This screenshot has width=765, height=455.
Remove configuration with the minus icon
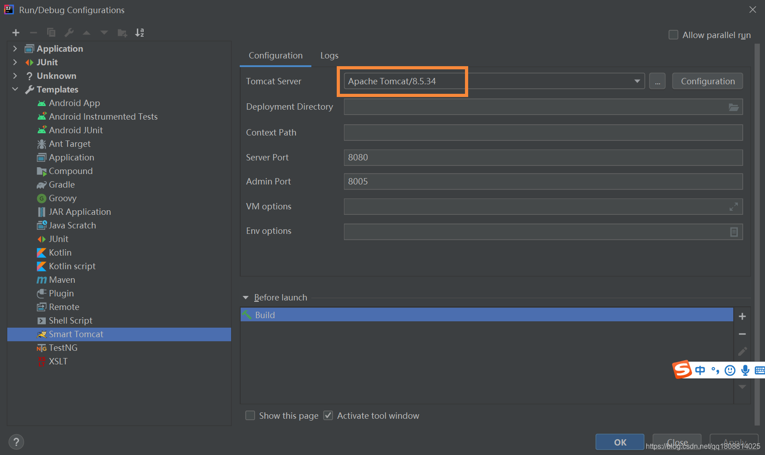coord(33,33)
